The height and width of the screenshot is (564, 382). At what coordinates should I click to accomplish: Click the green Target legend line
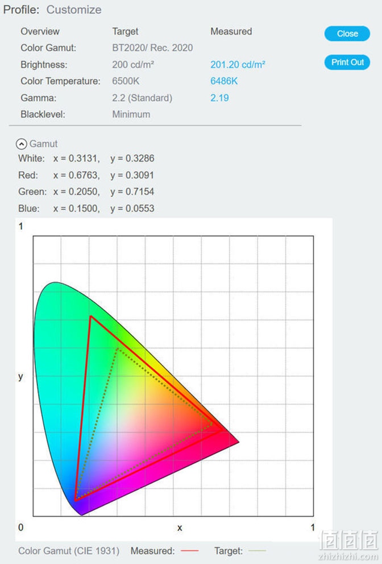tap(258, 551)
